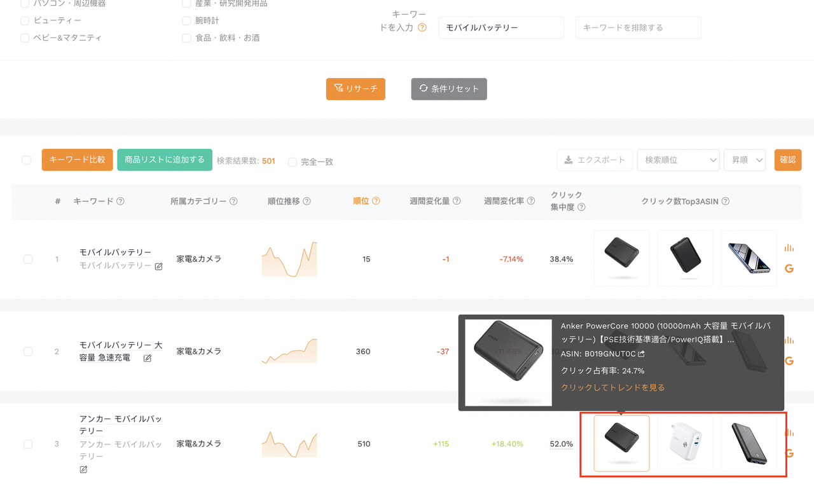Image resolution: width=814 pixels, height=484 pixels.
Task: Open external link icon beside ASIN B019GNUT0C
Action: [x=641, y=354]
